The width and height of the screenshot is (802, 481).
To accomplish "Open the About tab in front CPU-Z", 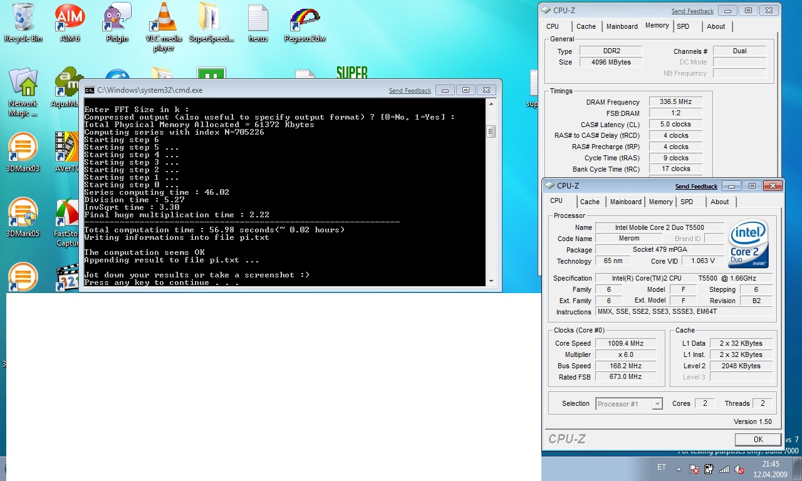I will pos(720,202).
